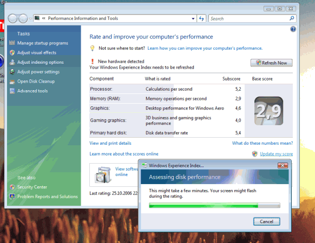Open Adjust power settings
This screenshot has width=315, height=243.
(x=38, y=72)
